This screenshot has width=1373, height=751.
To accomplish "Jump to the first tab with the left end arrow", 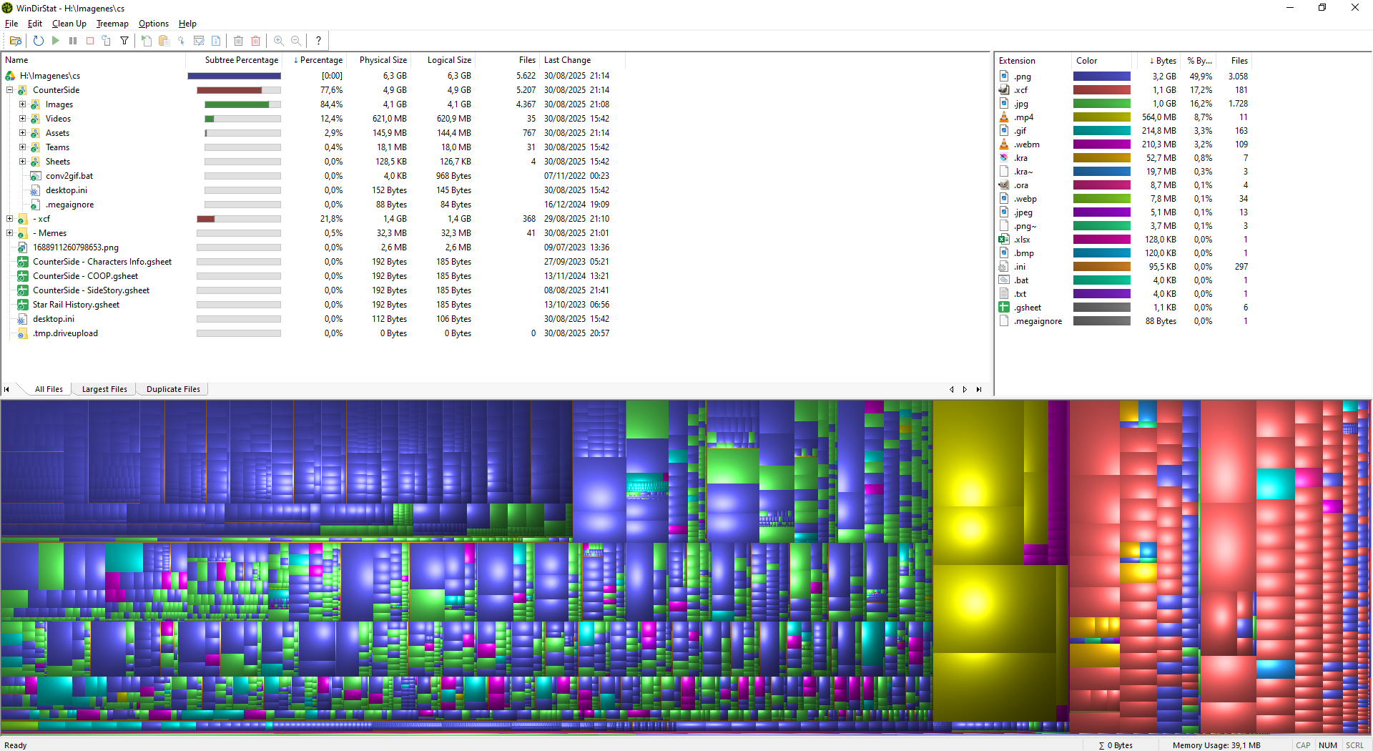I will [7, 389].
